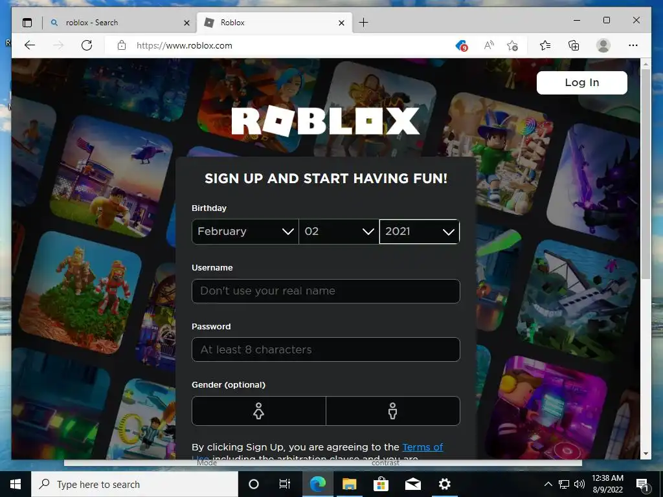Add this page to favorites
The height and width of the screenshot is (497, 663).
click(513, 45)
